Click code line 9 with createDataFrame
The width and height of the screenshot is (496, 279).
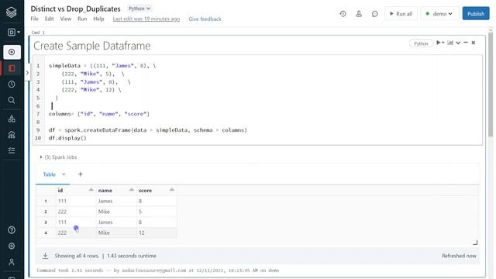(148, 130)
